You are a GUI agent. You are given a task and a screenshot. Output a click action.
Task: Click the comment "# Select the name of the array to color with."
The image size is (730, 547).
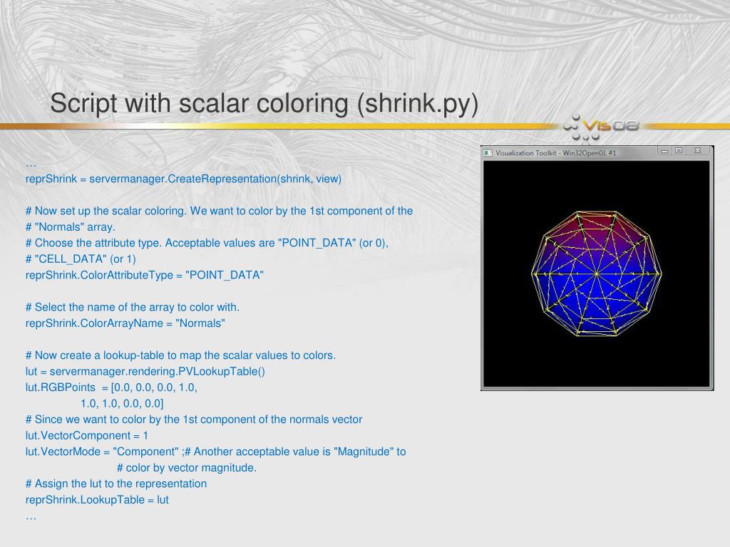[x=132, y=308]
